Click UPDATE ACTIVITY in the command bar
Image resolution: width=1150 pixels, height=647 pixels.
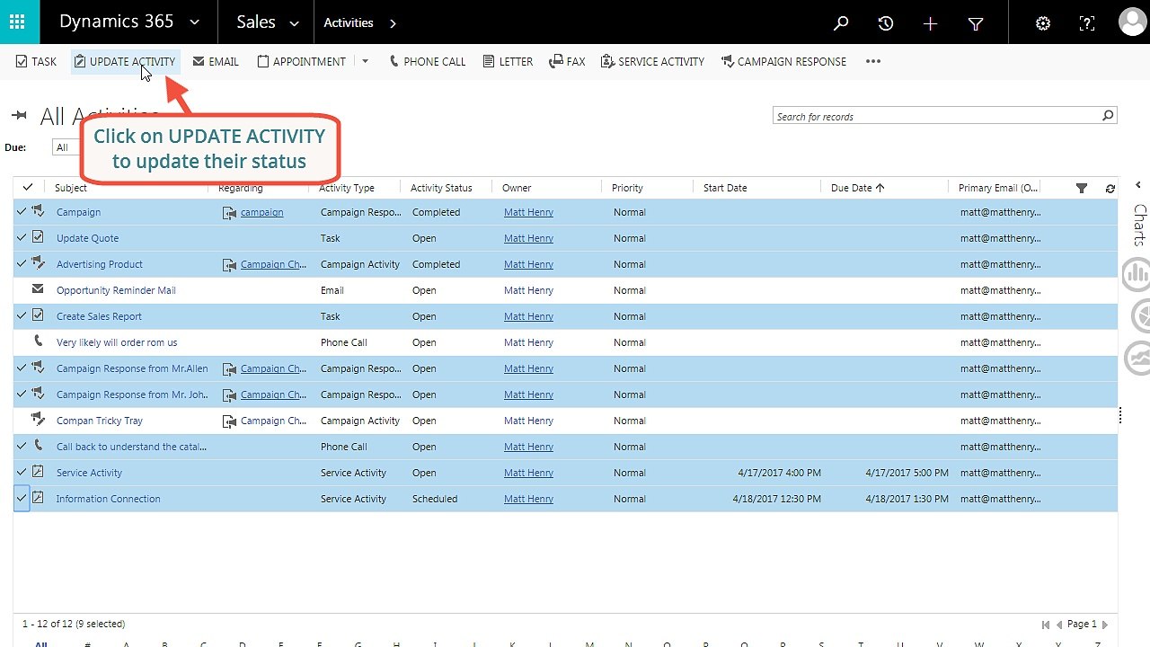[x=125, y=62]
